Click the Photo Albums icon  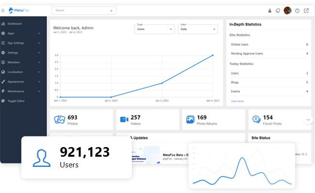coord(190,119)
